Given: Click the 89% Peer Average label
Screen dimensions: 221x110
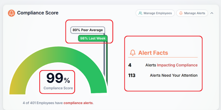Looking at the screenshot, I should [88, 30].
